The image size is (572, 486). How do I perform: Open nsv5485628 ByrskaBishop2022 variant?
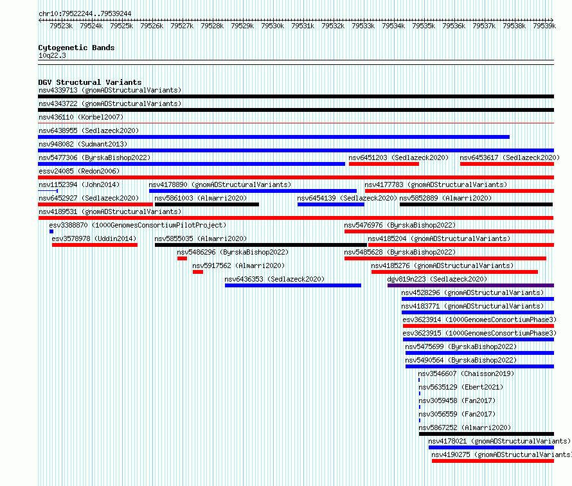[x=400, y=252]
